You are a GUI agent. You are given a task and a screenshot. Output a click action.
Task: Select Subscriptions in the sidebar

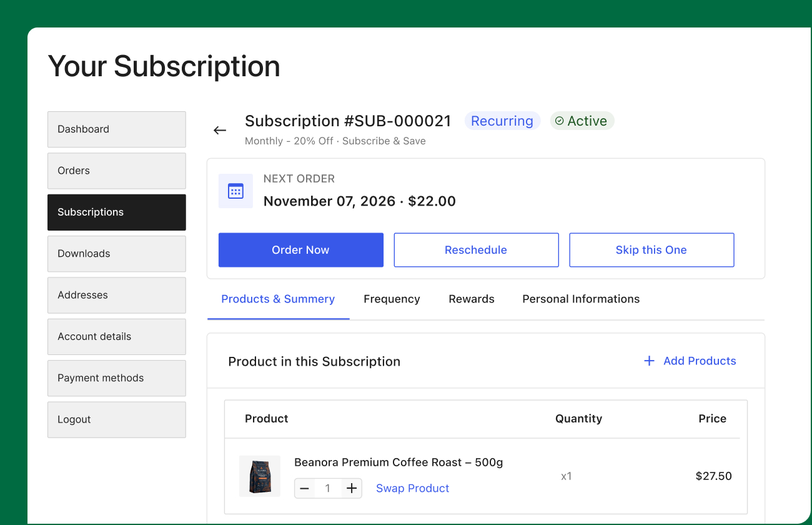[117, 212]
